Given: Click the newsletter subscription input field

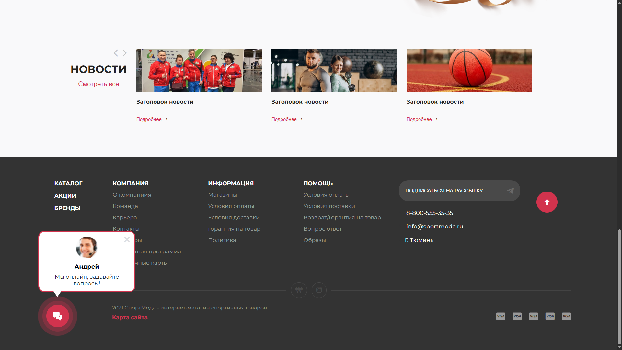Looking at the screenshot, I should 454,191.
